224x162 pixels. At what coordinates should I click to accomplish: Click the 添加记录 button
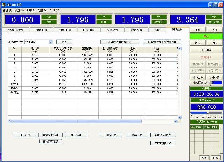(76, 135)
